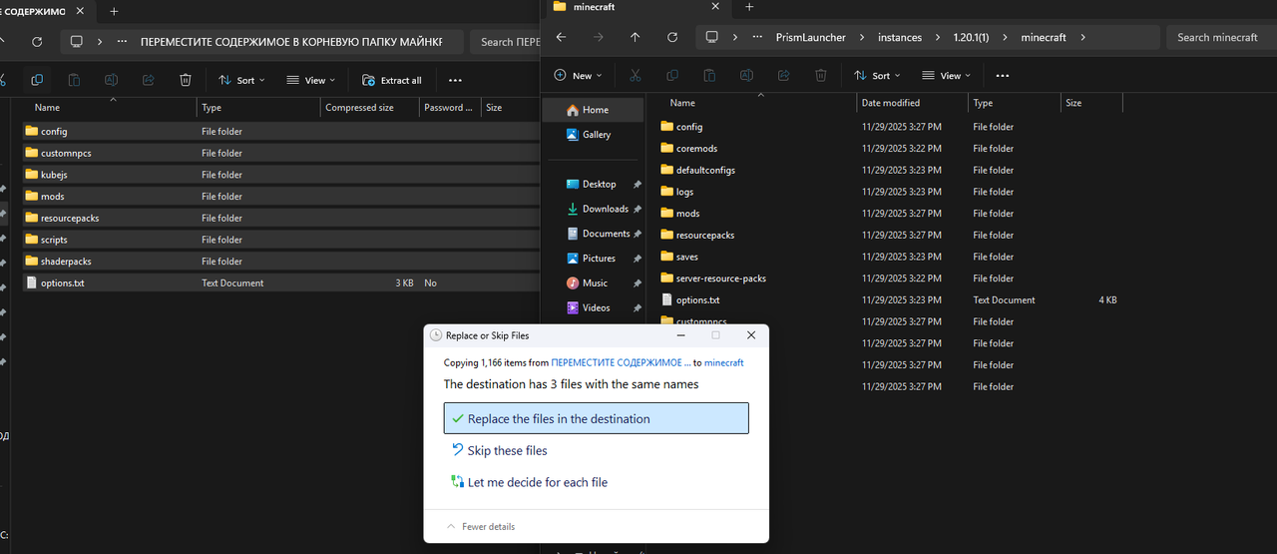
Task: Choose 'Replace the files in the destination'
Action: click(x=596, y=419)
